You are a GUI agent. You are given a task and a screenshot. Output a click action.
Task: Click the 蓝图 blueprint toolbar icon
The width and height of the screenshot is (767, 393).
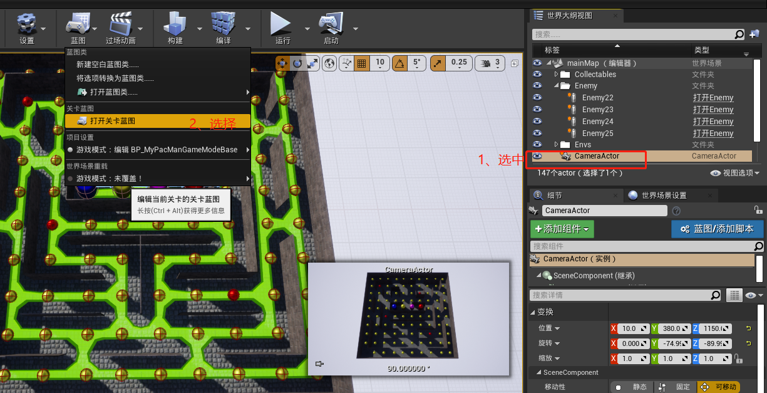78,26
